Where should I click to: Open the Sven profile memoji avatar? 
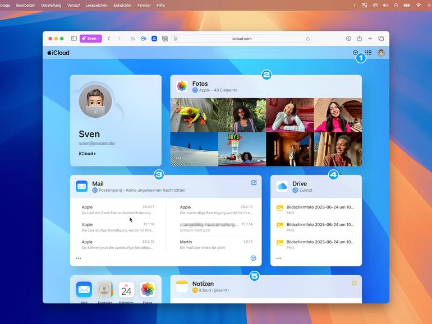coord(95,101)
